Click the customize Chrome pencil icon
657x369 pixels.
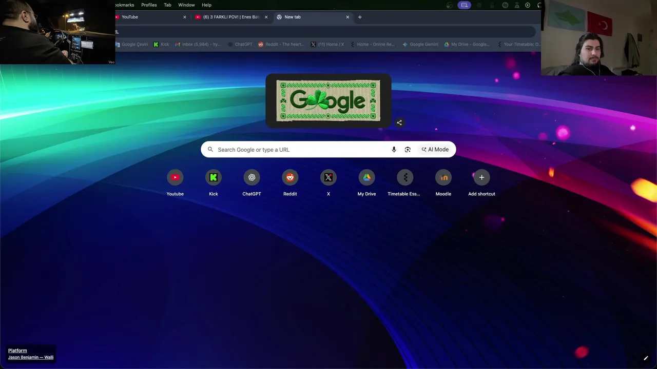point(646,358)
